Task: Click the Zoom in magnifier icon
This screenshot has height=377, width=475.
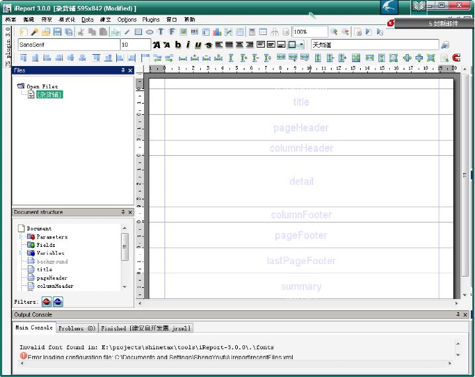Action: point(334,32)
